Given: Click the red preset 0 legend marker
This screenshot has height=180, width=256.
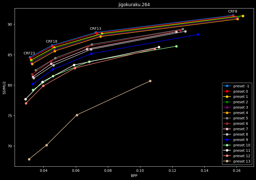Looking at the screenshot, I should [227, 91].
